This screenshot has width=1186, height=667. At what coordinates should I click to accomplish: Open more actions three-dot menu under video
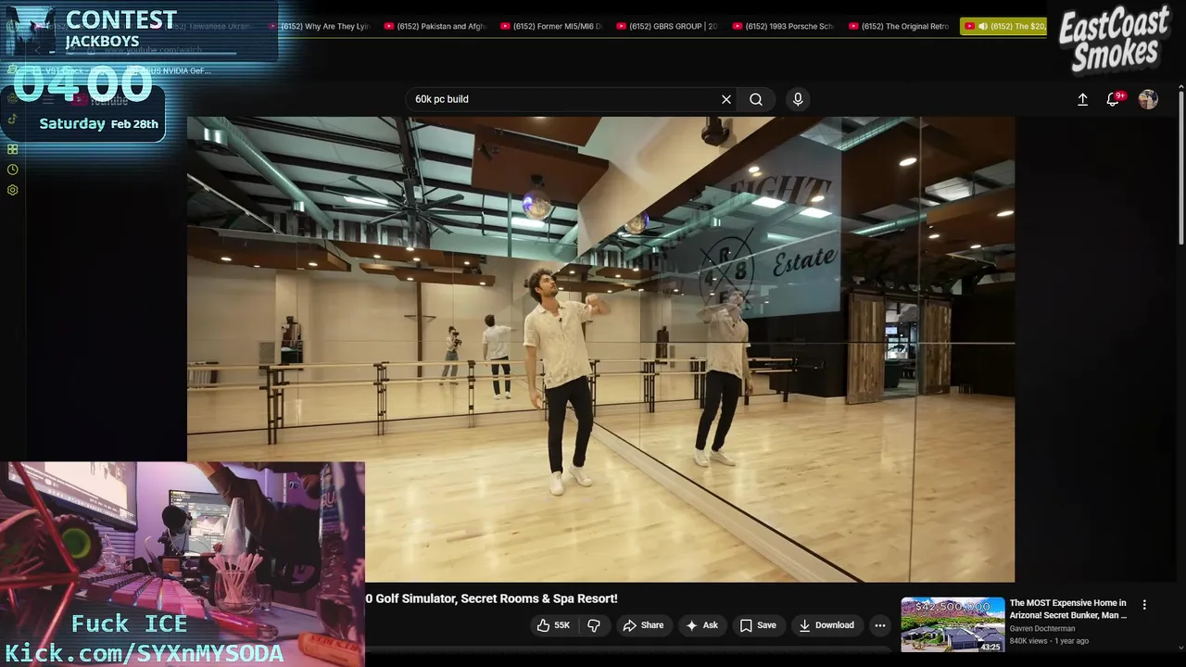point(880,625)
